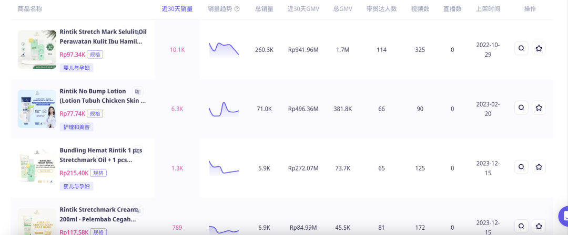Viewport: 568px width, 235px height.
Task: Sort by 总销量 column header
Action: coord(264,9)
